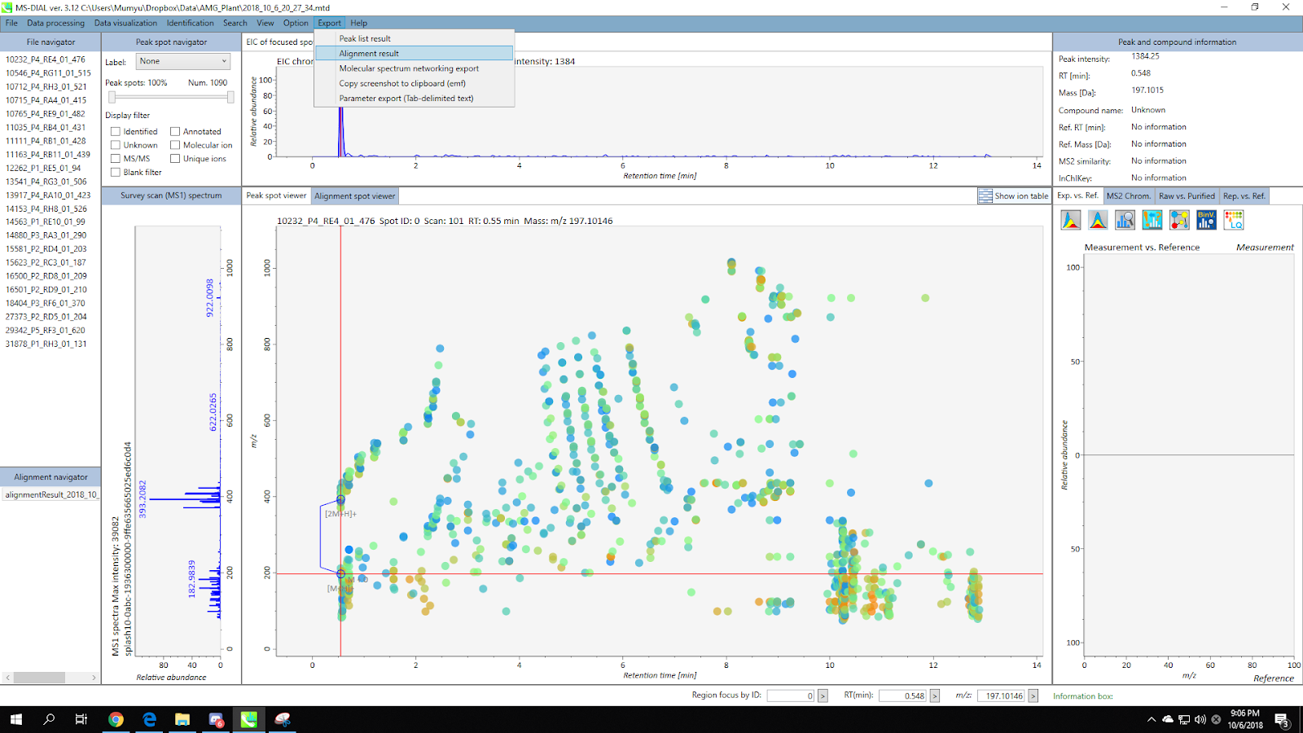The image size is (1303, 733).
Task: Open Microsoft Edge from the taskbar
Action: [x=149, y=719]
